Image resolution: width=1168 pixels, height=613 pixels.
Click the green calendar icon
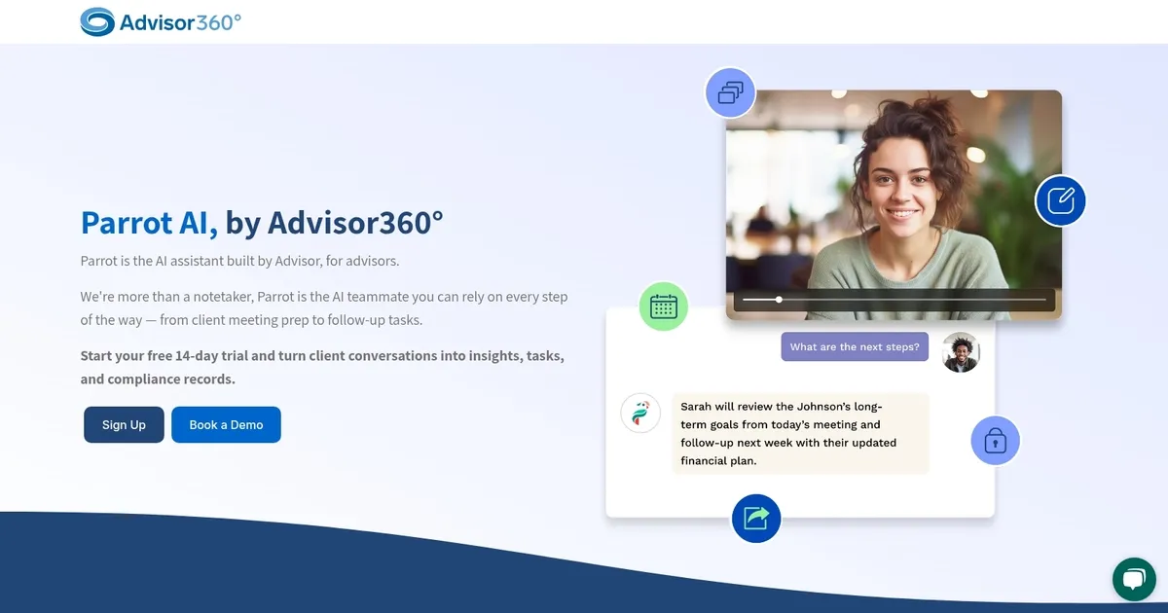point(664,306)
